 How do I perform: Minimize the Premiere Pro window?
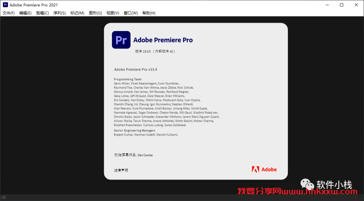point(327,5)
